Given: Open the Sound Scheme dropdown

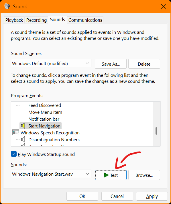Looking at the screenshot, I should click(x=51, y=64).
